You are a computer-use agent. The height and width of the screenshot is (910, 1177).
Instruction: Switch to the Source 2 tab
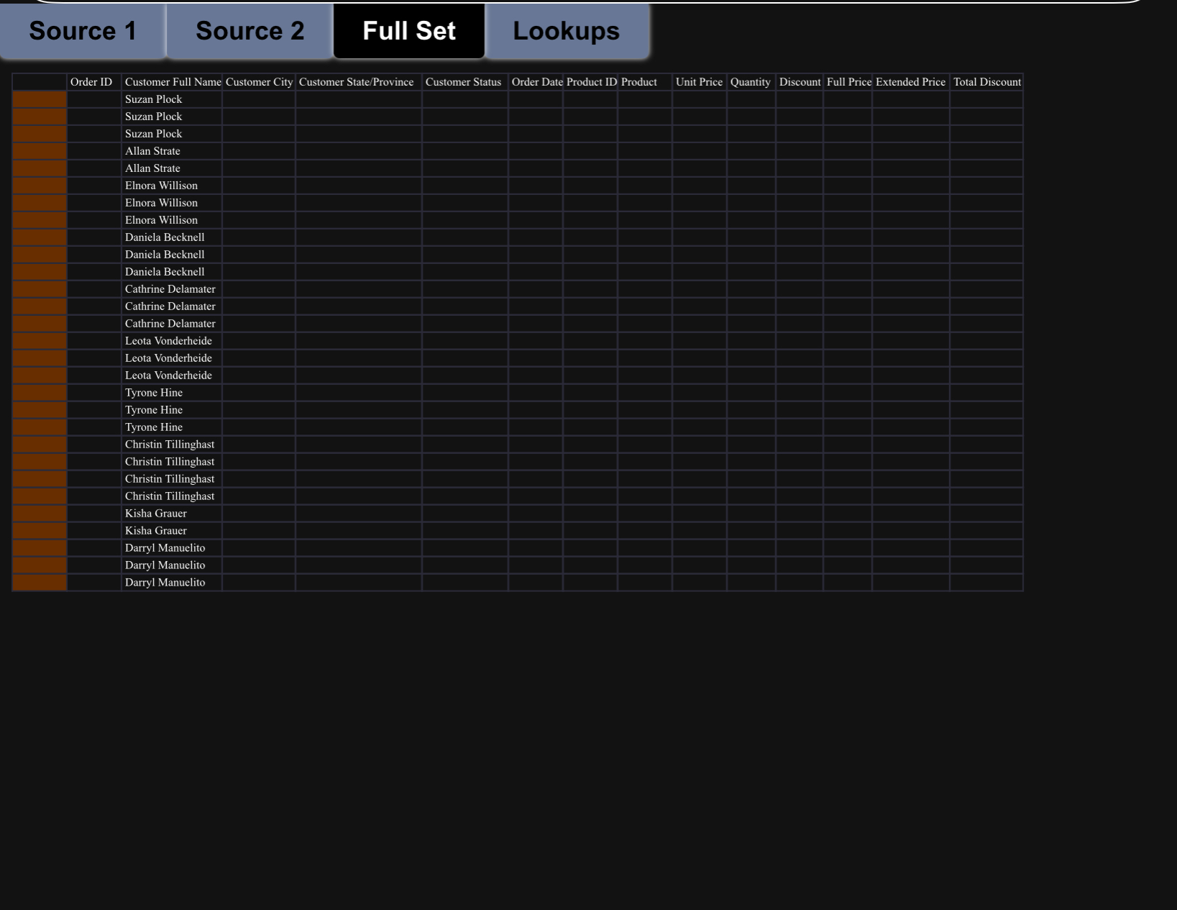click(250, 31)
